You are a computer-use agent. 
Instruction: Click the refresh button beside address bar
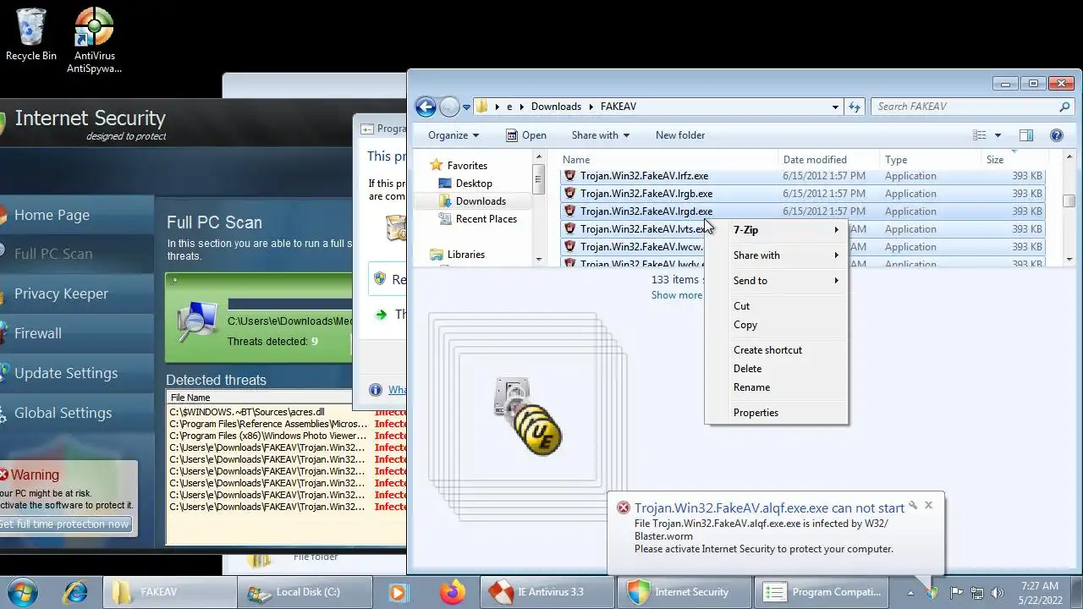855,107
